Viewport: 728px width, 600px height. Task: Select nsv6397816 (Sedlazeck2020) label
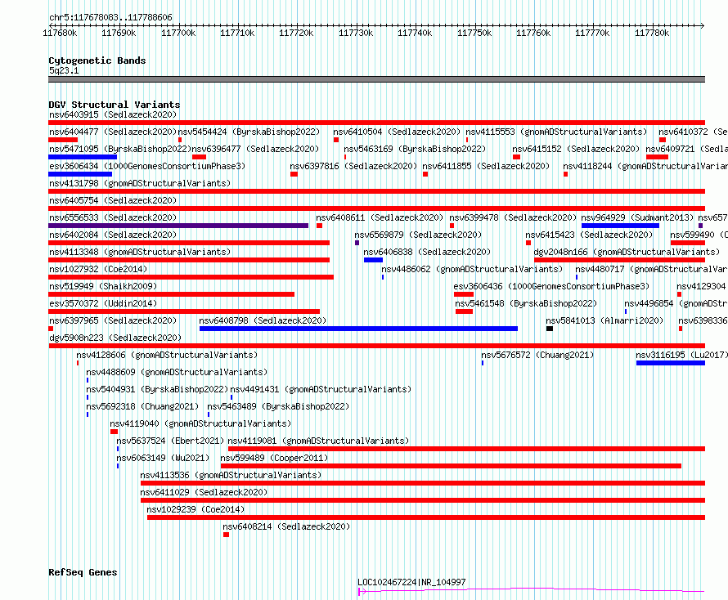tap(354, 166)
